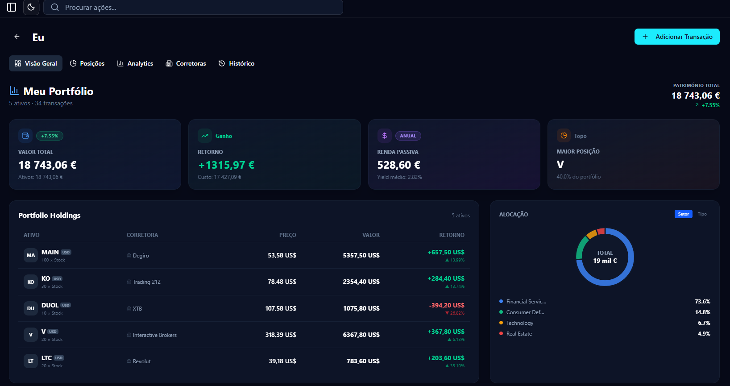The width and height of the screenshot is (730, 386).
Task: Click the V avatar icon in the holdings table
Action: [x=31, y=335]
